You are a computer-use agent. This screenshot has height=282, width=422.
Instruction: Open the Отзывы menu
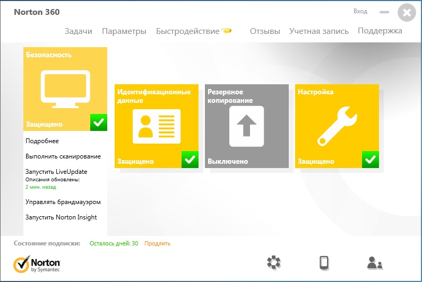point(265,31)
